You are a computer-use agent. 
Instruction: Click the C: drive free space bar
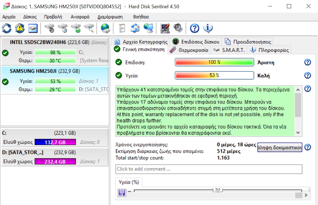click(x=55, y=142)
